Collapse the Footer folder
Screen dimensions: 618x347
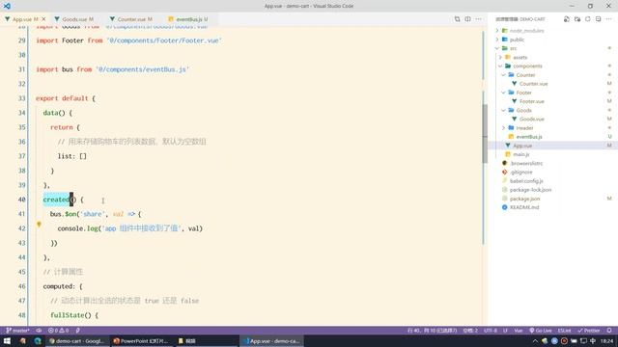[504, 93]
